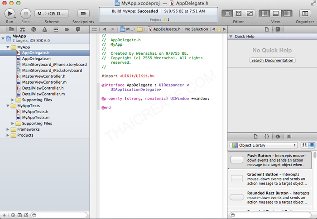Screen dimensions: 317x219
Task: Jump to the previous issue arrow
Action: pos(213,29)
